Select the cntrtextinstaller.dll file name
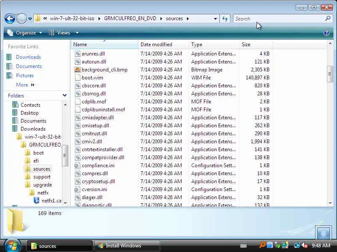The width and height of the screenshot is (337, 252). pos(102,150)
